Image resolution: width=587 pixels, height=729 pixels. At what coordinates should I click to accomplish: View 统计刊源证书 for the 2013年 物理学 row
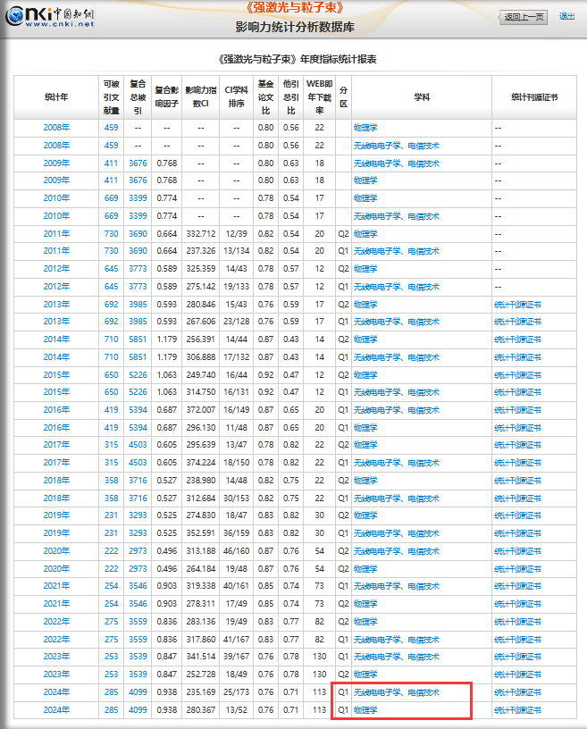[x=518, y=304]
